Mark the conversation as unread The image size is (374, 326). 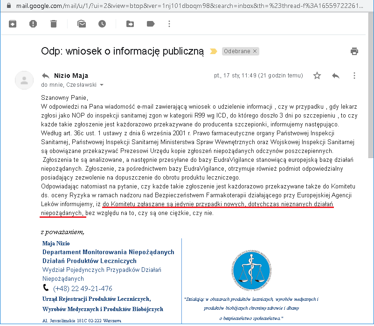82,24
